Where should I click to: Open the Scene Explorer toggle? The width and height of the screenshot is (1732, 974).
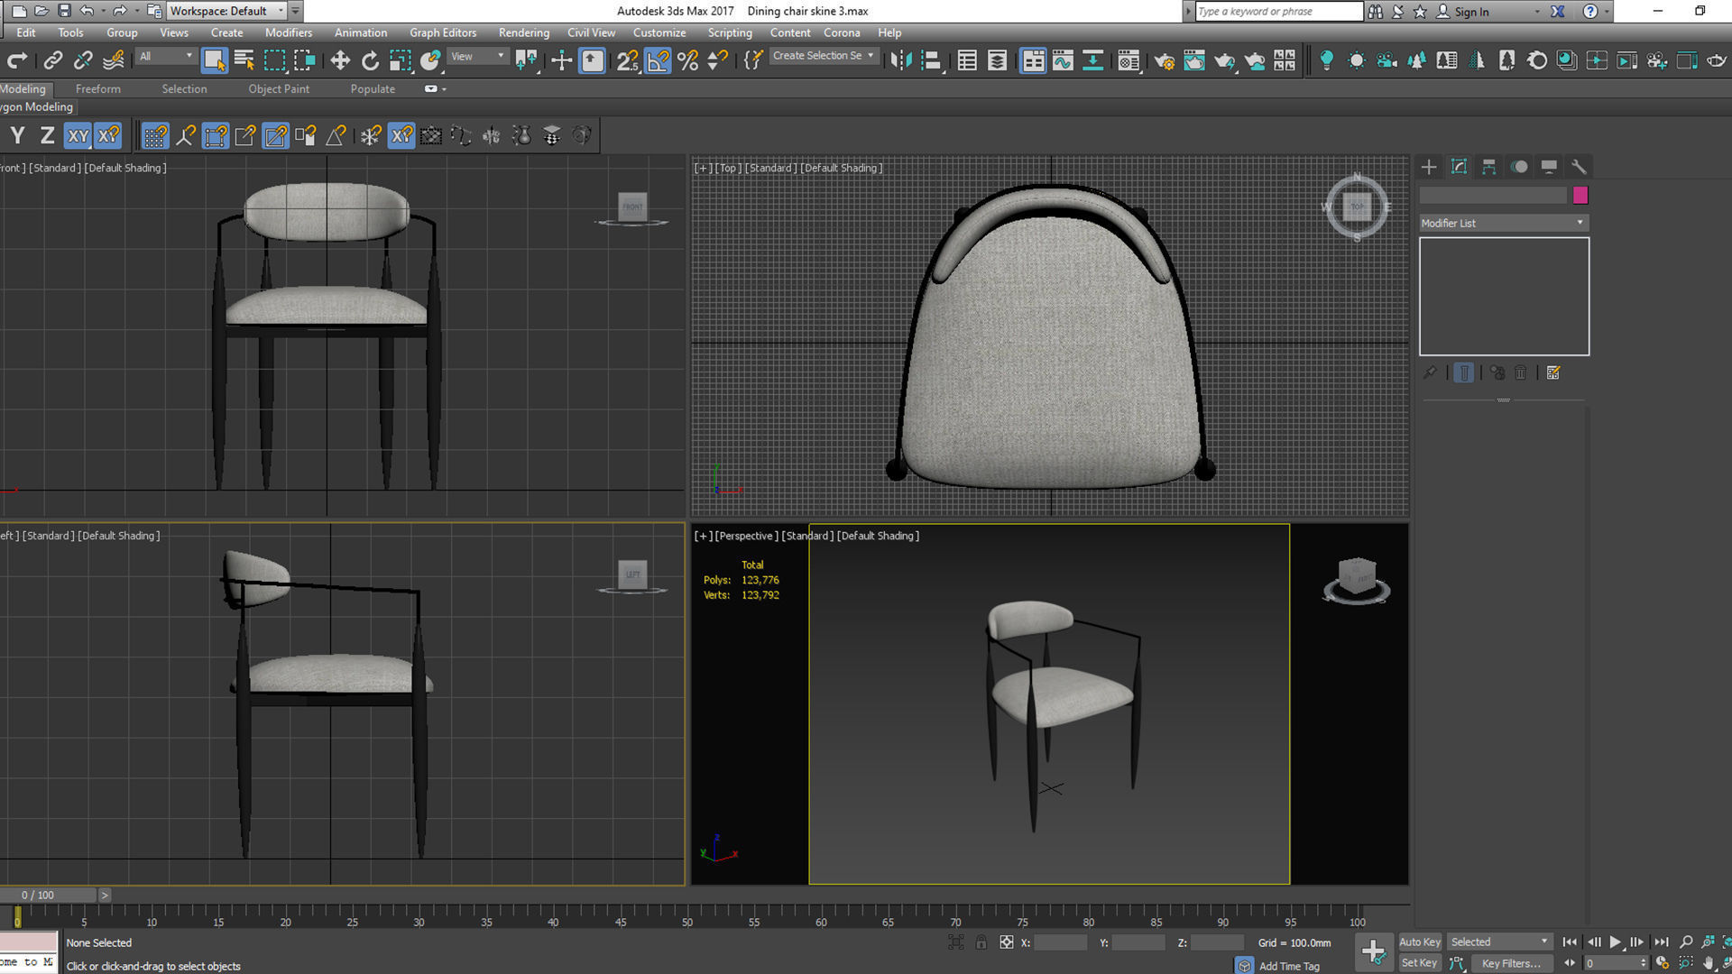coord(967,60)
